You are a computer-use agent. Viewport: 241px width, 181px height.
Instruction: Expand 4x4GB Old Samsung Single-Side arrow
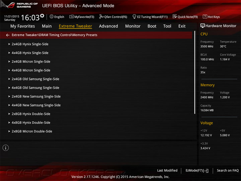(x=9, y=88)
